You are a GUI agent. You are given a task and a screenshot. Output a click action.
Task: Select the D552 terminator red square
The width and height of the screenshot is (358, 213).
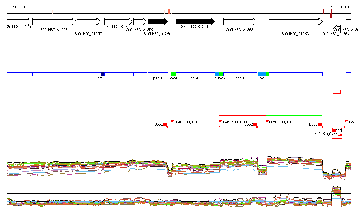(x=256, y=125)
